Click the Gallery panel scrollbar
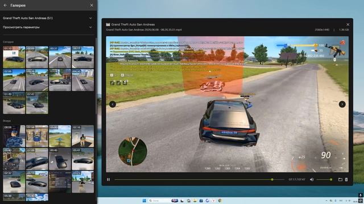364x204 pixels. coord(96,76)
